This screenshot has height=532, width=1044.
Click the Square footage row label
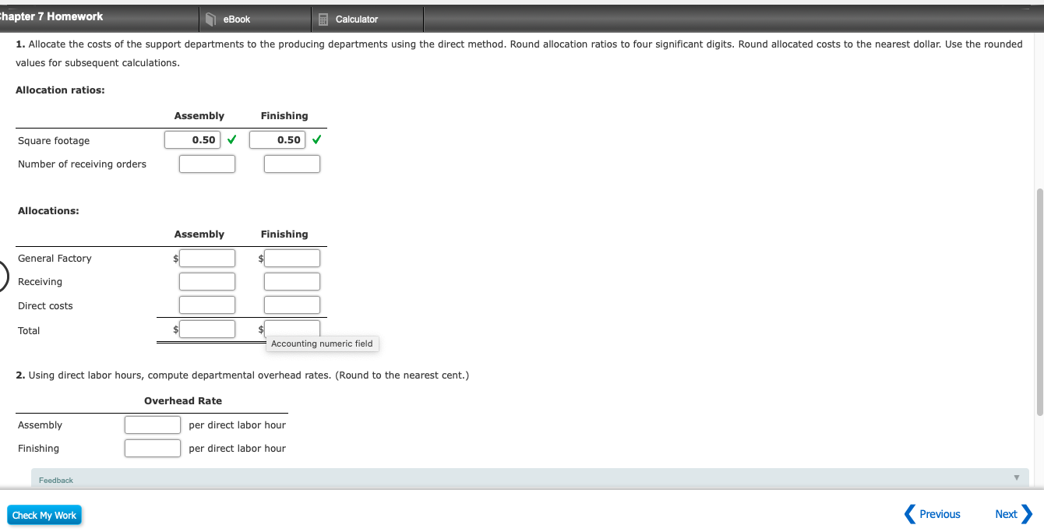coord(54,141)
